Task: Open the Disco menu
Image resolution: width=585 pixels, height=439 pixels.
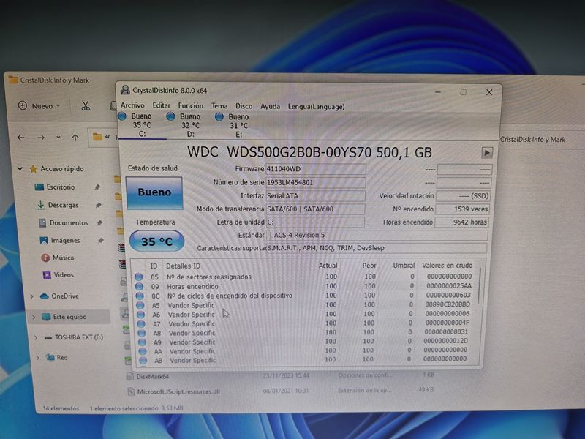Action: click(244, 106)
